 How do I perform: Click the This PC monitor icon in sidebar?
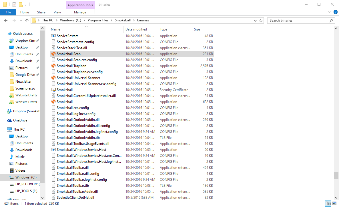click(x=9, y=129)
